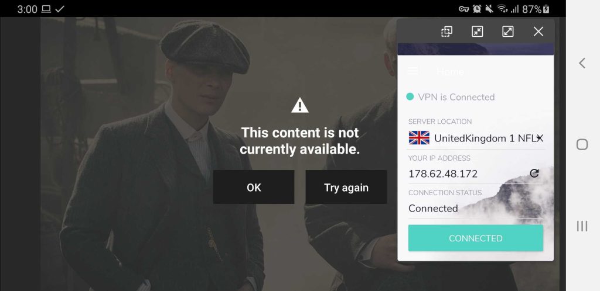Clear the UnitedKingdom 1 NFL server selection
The height and width of the screenshot is (291, 600).
(x=539, y=138)
